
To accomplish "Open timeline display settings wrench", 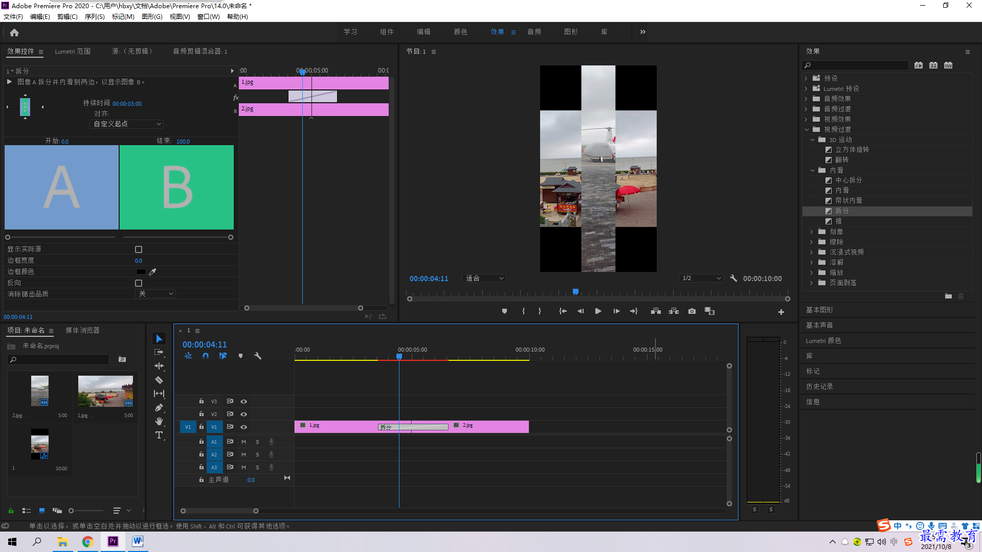I will 258,356.
